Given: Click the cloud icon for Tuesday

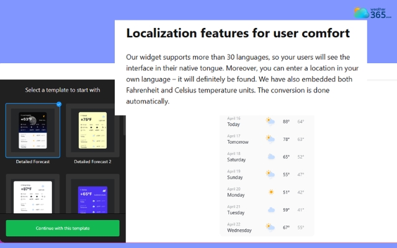Looking at the screenshot, I should click(271, 210).
